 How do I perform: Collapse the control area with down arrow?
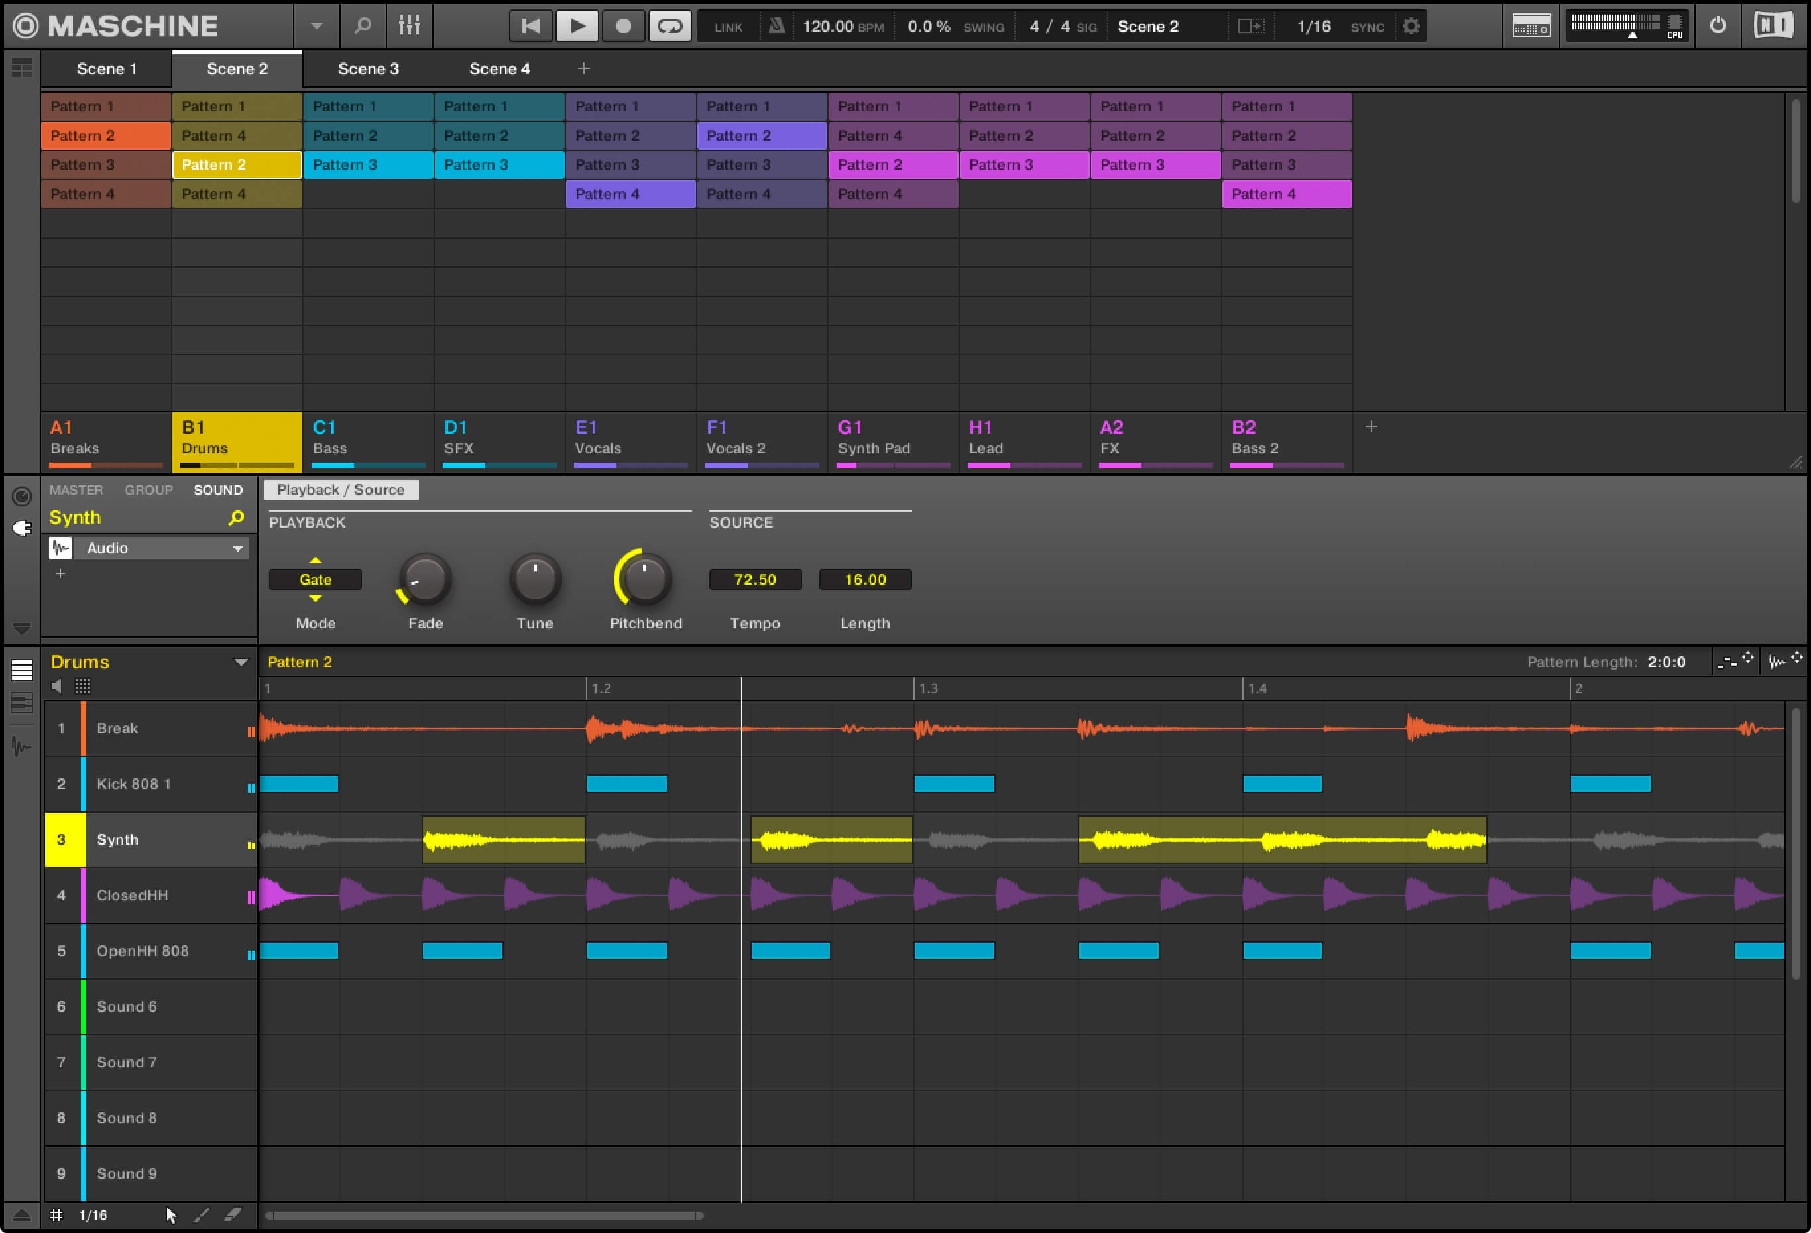tap(22, 628)
